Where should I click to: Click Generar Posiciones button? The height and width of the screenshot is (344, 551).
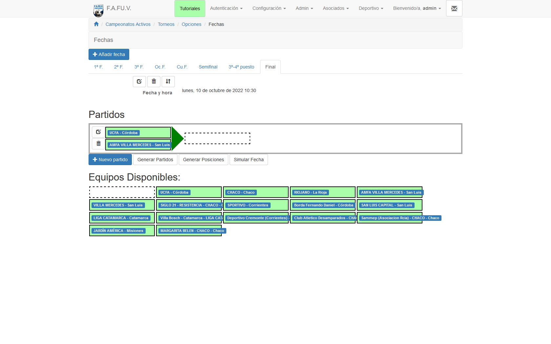203,160
